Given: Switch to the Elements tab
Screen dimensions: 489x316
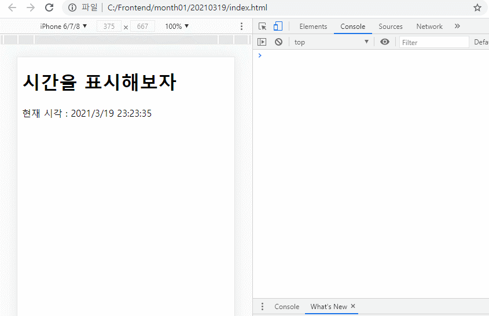Looking at the screenshot, I should [313, 27].
